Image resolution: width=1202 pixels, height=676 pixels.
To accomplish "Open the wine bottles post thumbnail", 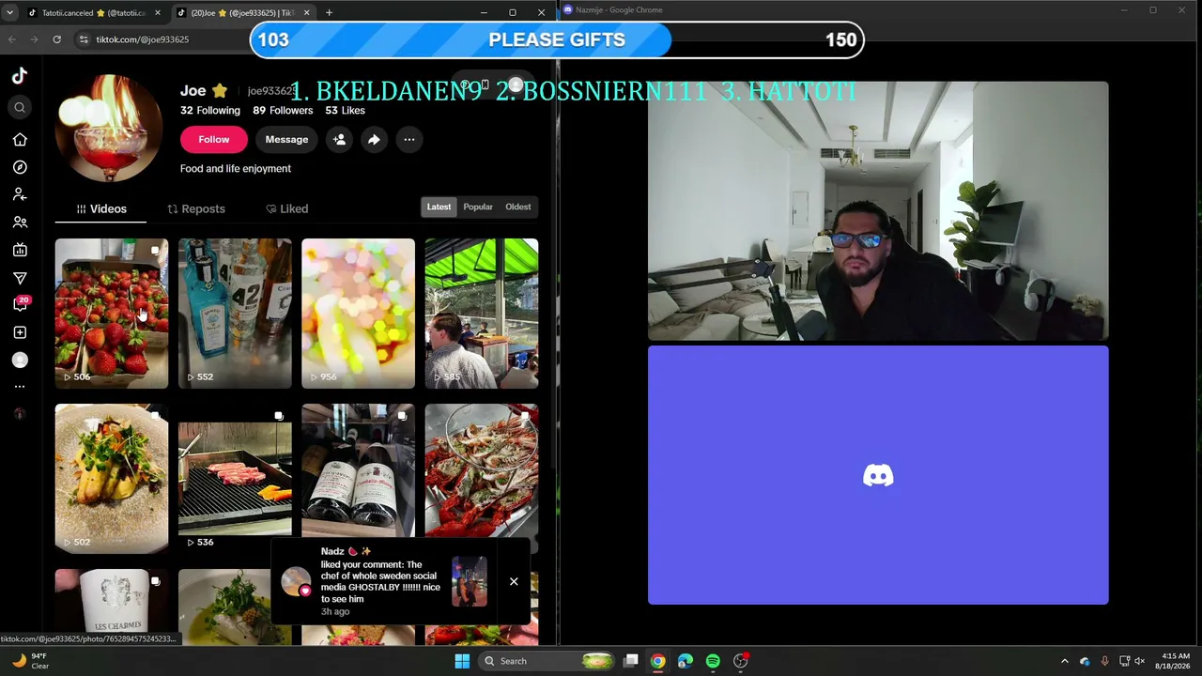I will (358, 470).
